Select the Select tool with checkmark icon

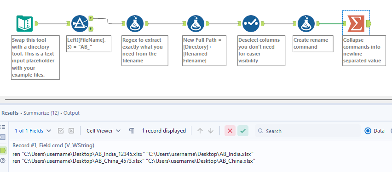coord(251,24)
